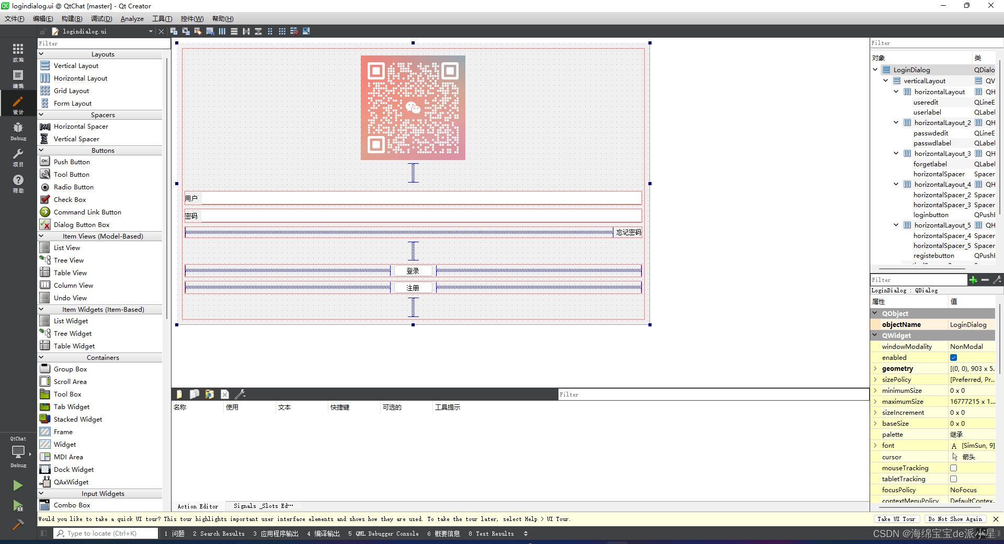Switch to Edit Tab Order mode in the toolbar

(x=210, y=31)
